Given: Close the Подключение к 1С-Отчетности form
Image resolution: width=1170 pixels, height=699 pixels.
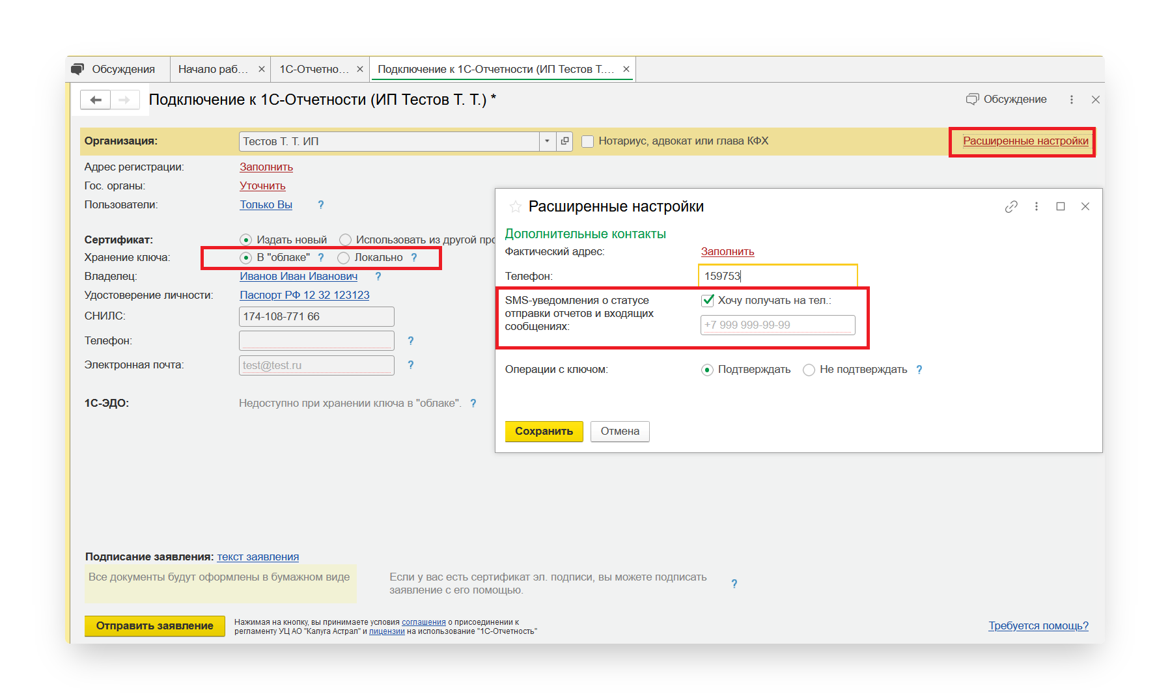Looking at the screenshot, I should point(1096,100).
